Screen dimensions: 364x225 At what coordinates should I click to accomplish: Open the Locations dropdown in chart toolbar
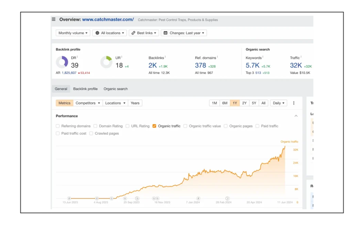click(115, 103)
